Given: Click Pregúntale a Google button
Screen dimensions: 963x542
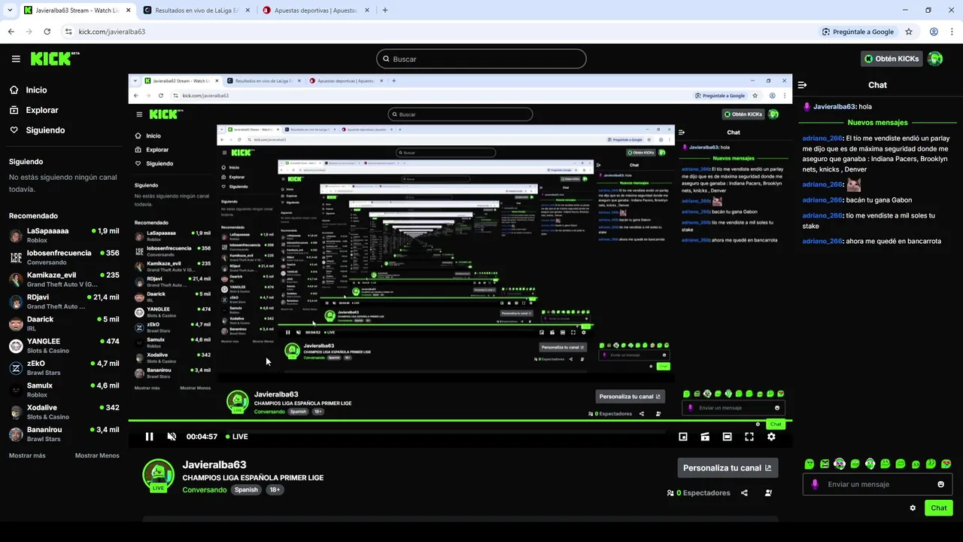Looking at the screenshot, I should tap(858, 32).
